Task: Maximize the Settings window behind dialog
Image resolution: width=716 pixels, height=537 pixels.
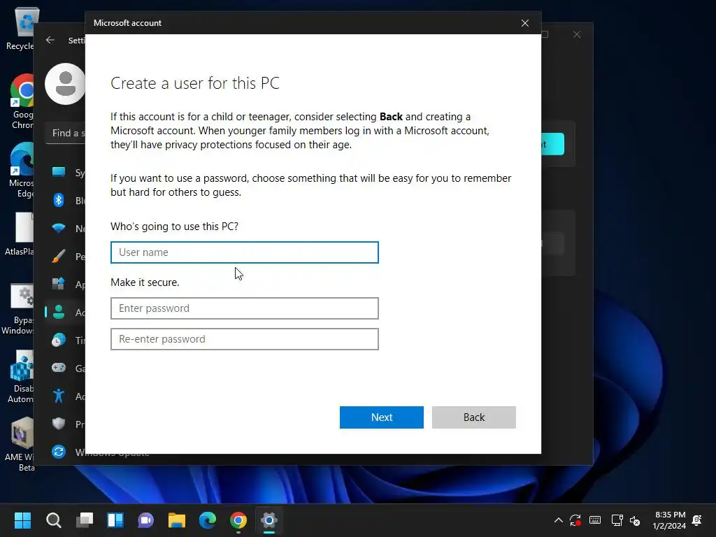Action: click(x=545, y=35)
